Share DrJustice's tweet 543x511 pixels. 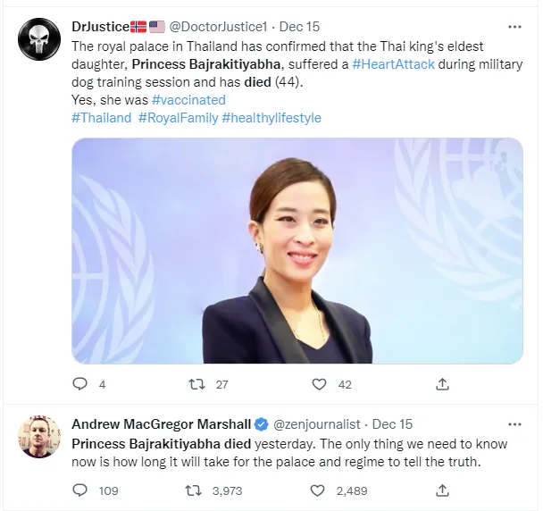442,384
